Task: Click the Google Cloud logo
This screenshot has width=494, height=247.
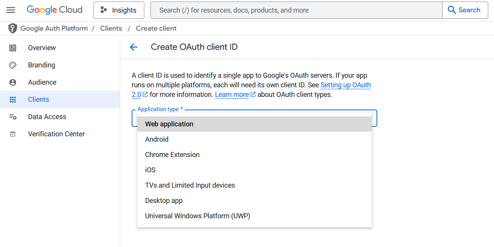Action: point(54,10)
